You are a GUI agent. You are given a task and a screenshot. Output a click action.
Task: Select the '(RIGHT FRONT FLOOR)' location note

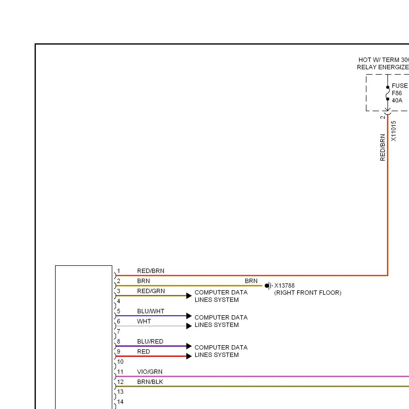tap(308, 293)
